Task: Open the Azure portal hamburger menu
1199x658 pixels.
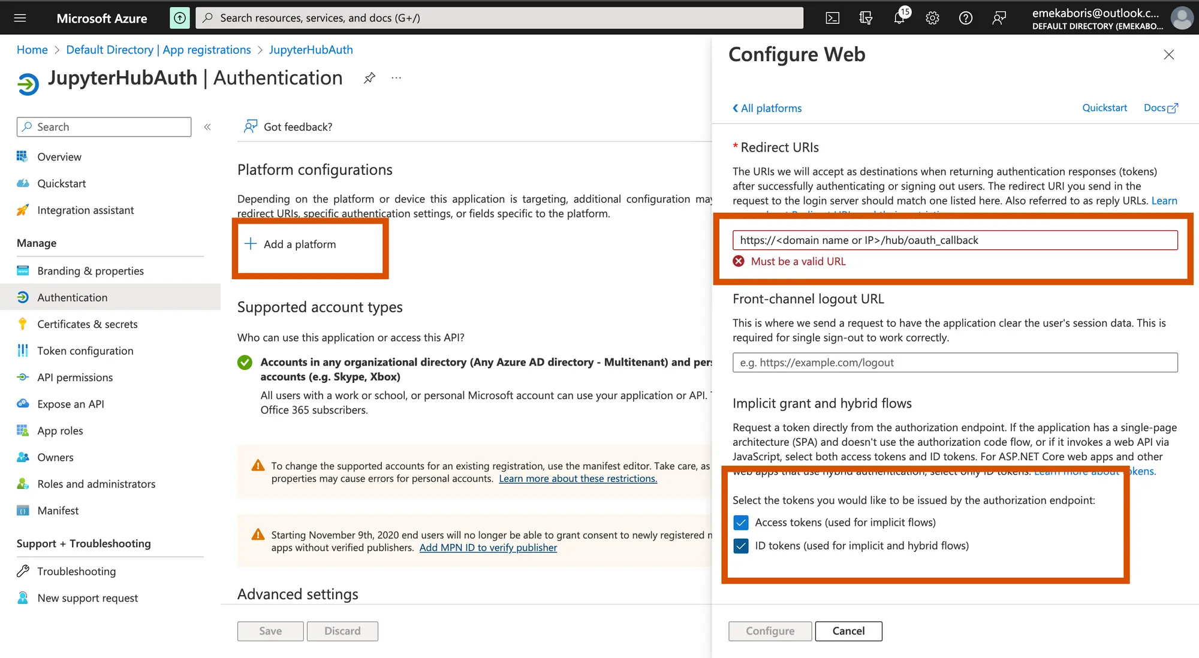Action: (20, 18)
